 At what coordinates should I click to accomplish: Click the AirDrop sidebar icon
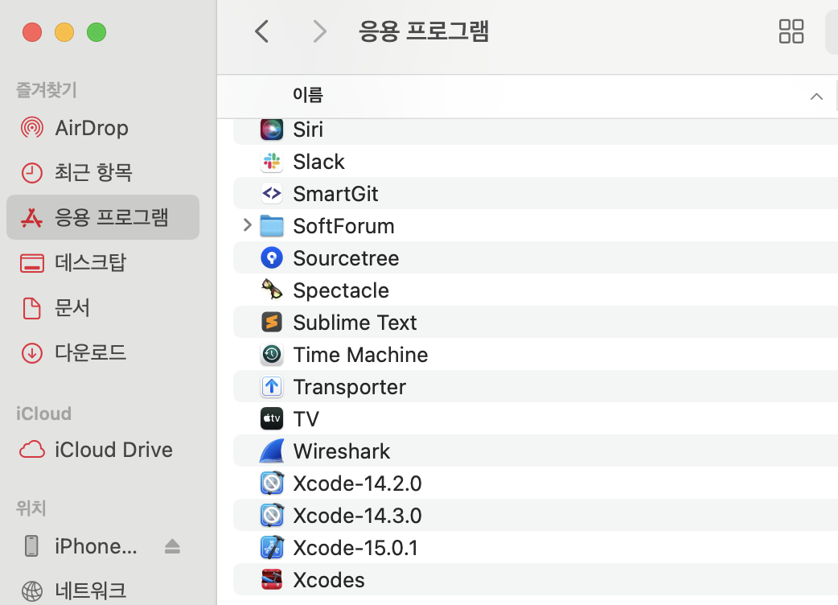(x=32, y=128)
